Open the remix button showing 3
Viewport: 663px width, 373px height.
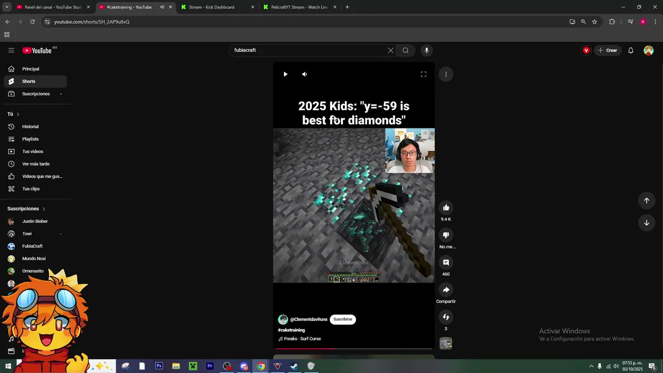446,317
